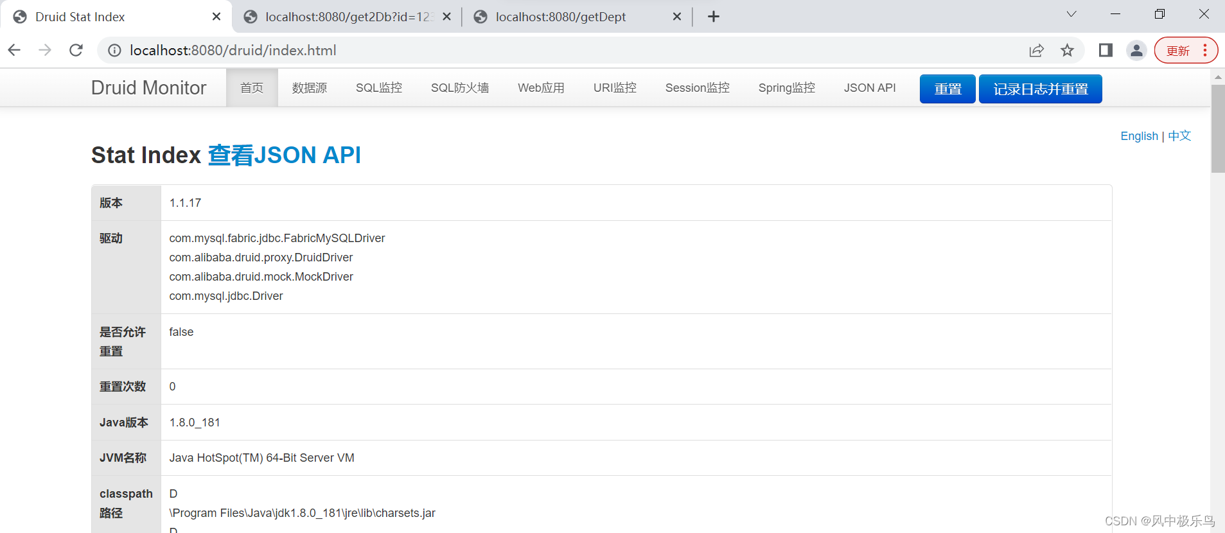Click the Druid Monitor brand link

click(148, 87)
